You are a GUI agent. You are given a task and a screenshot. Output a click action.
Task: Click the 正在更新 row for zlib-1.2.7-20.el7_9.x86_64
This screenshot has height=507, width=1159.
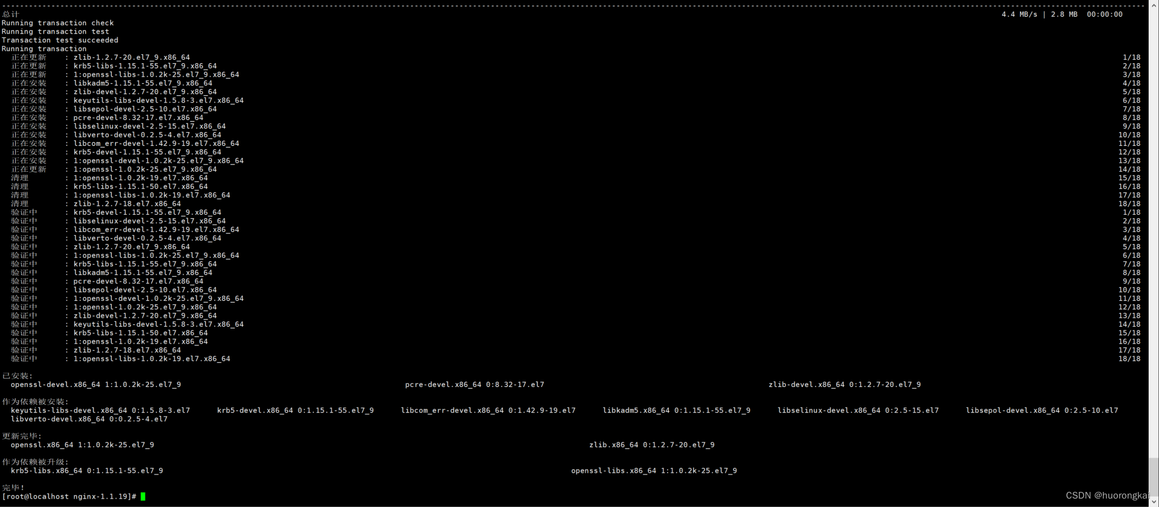pyautogui.click(x=575, y=57)
